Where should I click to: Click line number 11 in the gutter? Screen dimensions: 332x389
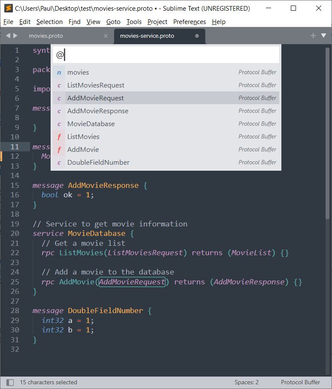pos(15,147)
